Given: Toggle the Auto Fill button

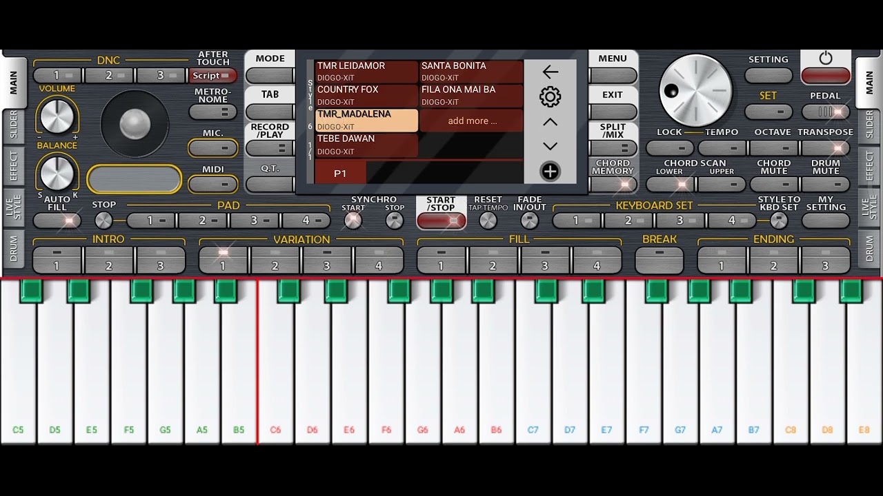Looking at the screenshot, I should click(x=57, y=221).
